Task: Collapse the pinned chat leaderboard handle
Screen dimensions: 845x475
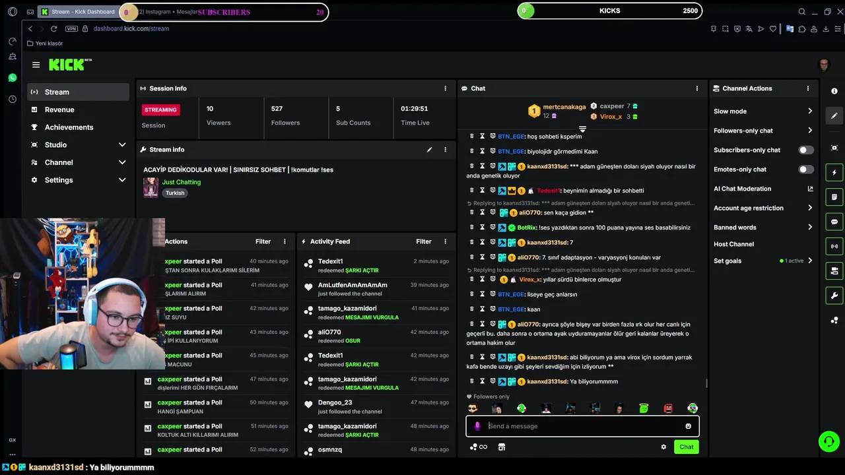Action: 582,129
